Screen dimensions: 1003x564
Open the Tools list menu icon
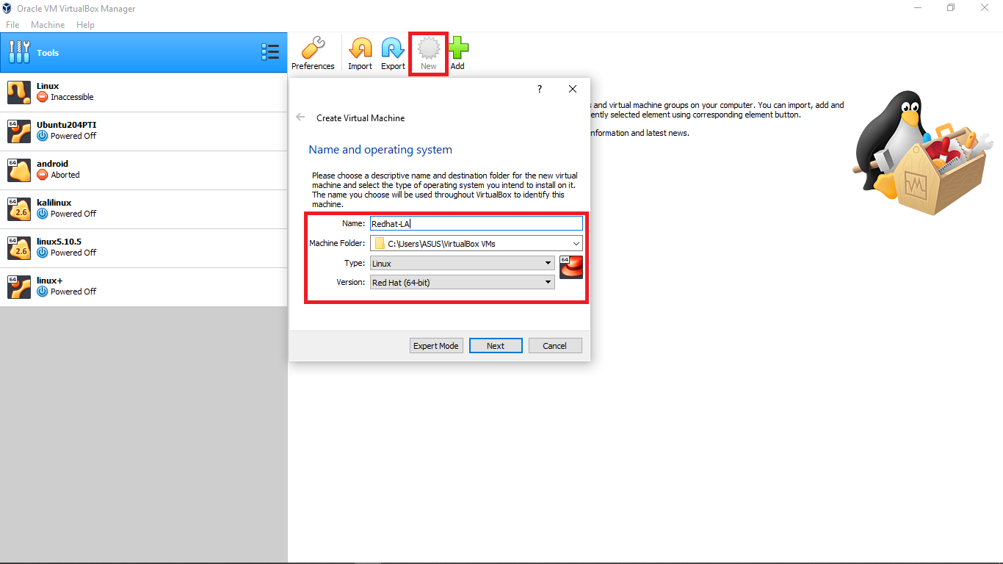(270, 52)
